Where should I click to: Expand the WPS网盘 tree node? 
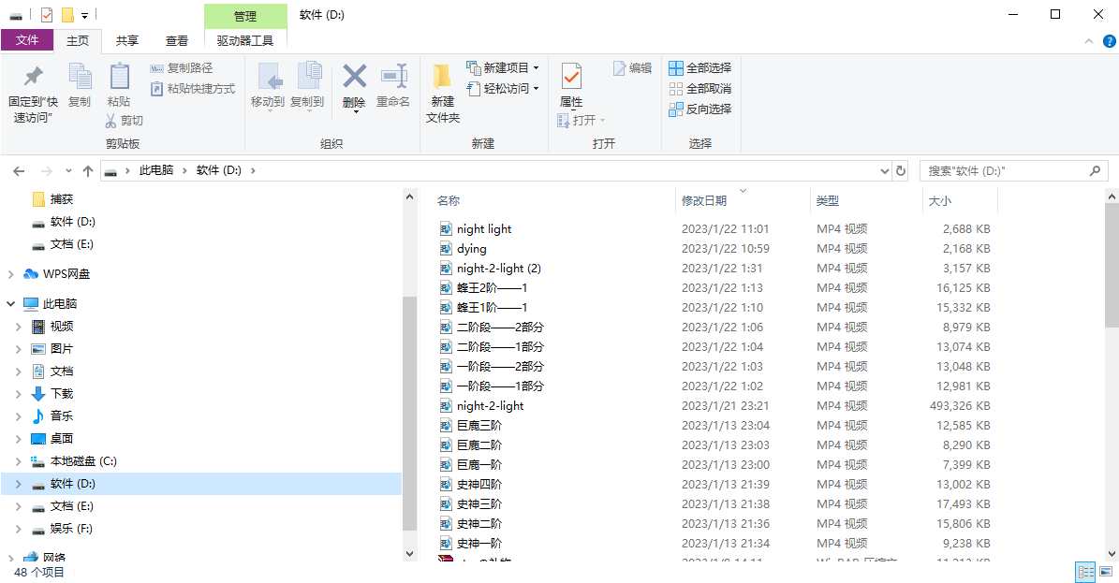tap(10, 274)
